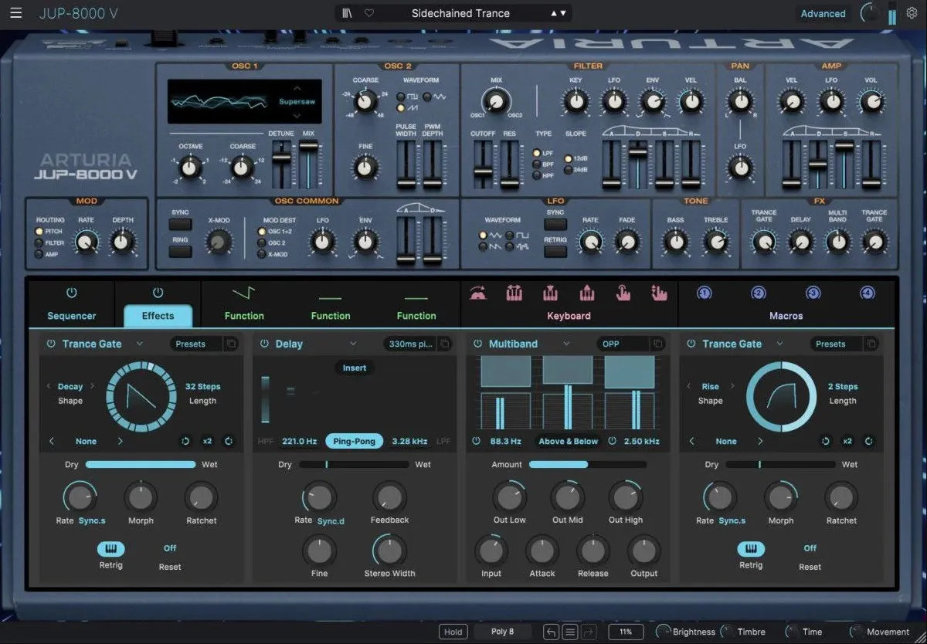
Task: Toggle Delay effect power
Action: point(264,344)
